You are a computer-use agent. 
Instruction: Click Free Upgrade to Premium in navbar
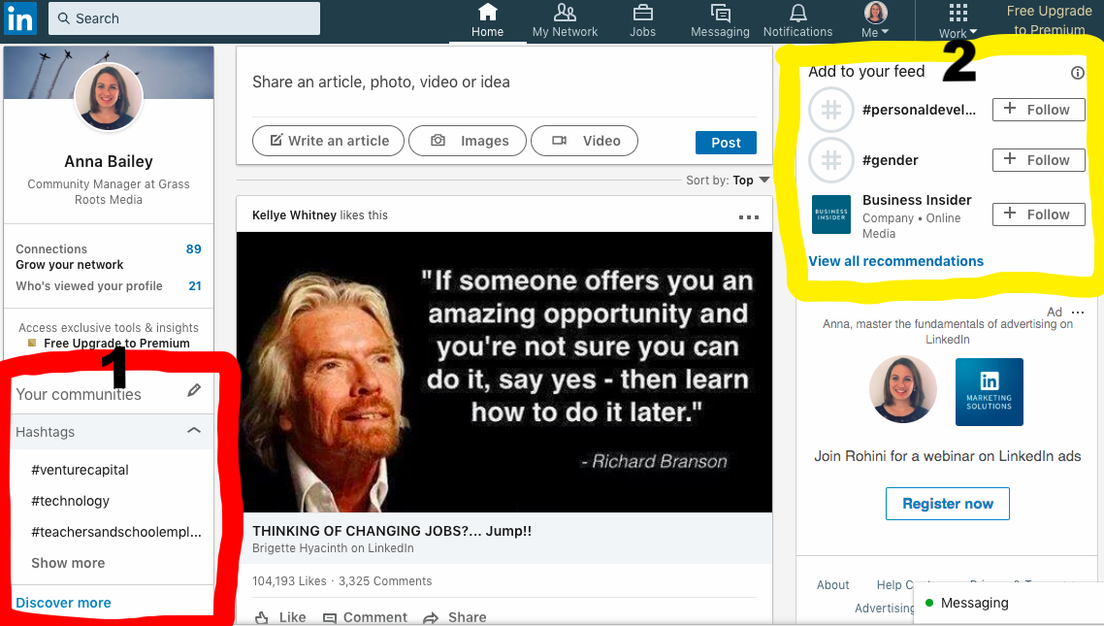pos(1049,19)
